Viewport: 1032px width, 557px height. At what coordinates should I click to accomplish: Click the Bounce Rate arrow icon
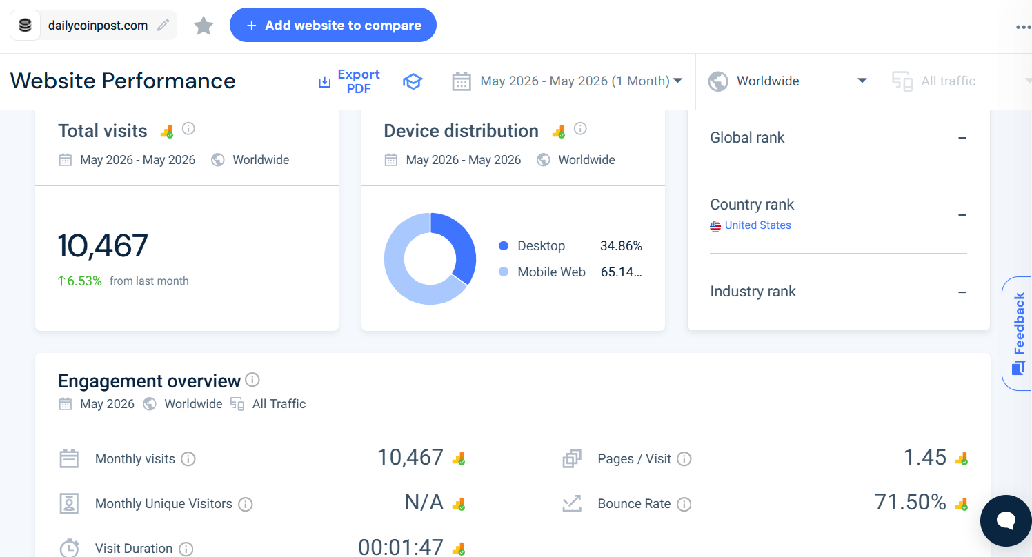(x=572, y=504)
